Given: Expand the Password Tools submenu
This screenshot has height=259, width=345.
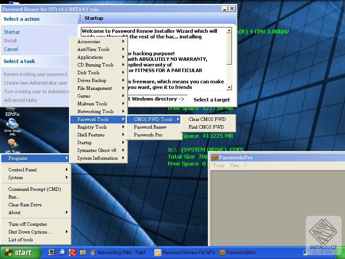Looking at the screenshot, I should (93, 119).
